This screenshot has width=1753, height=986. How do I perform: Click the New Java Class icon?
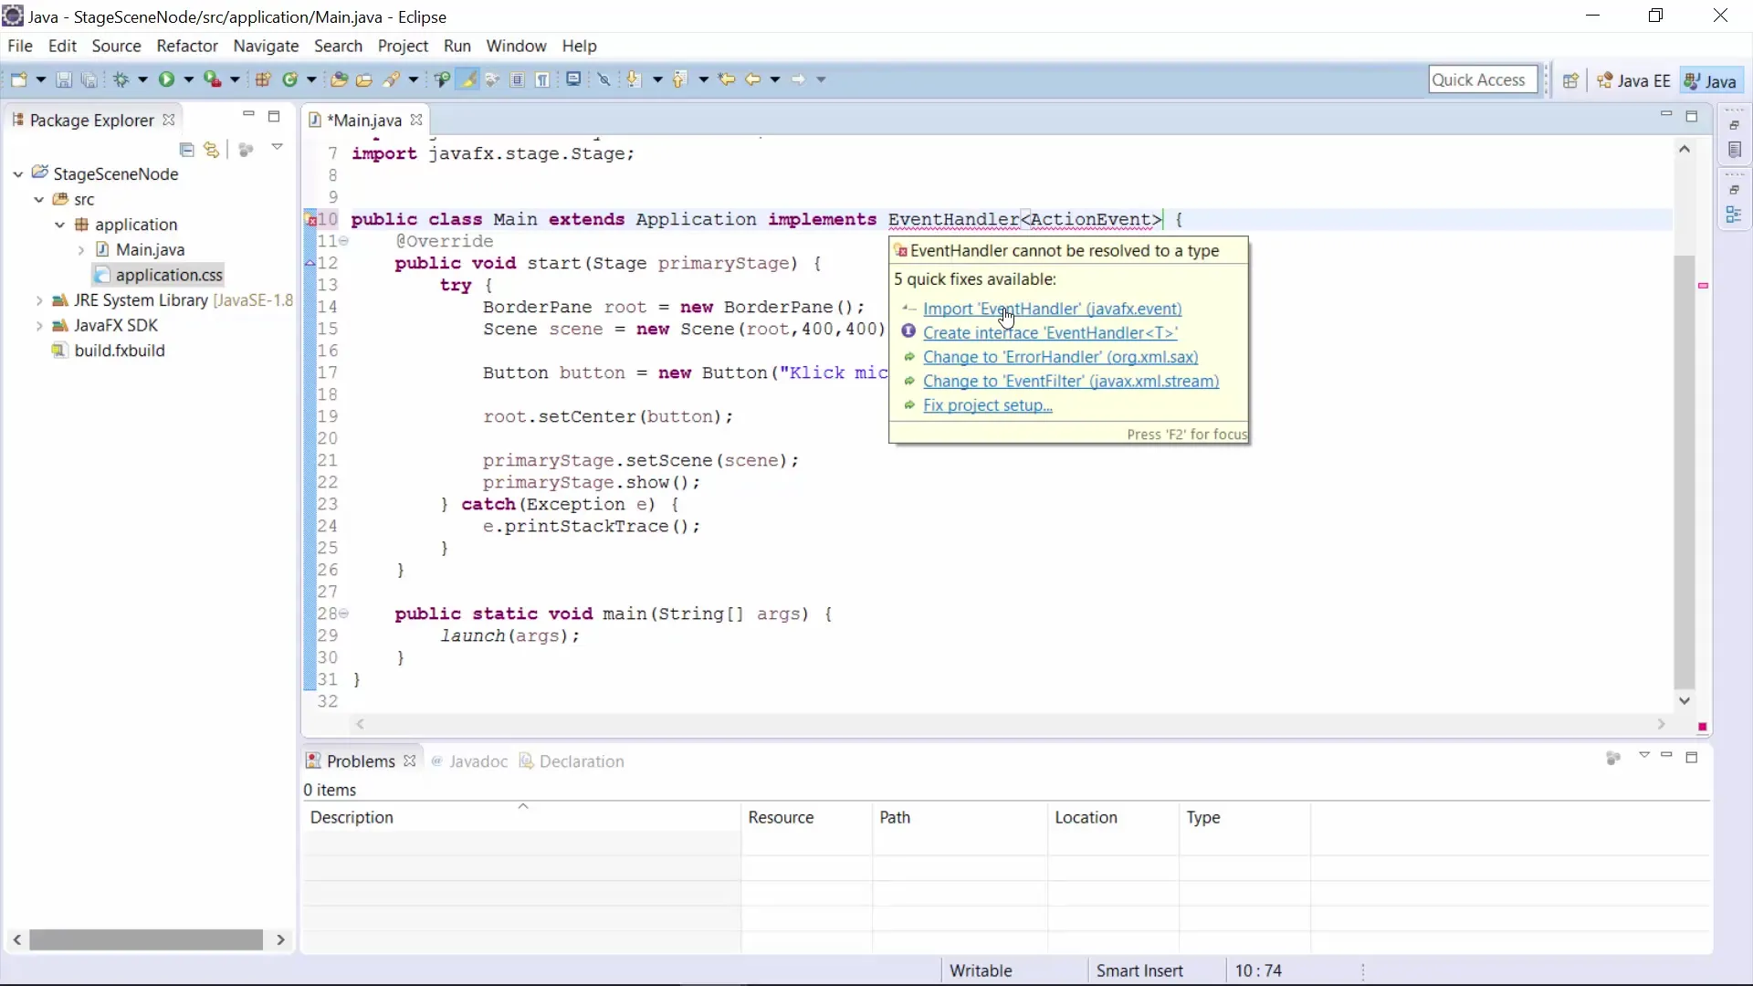[289, 79]
